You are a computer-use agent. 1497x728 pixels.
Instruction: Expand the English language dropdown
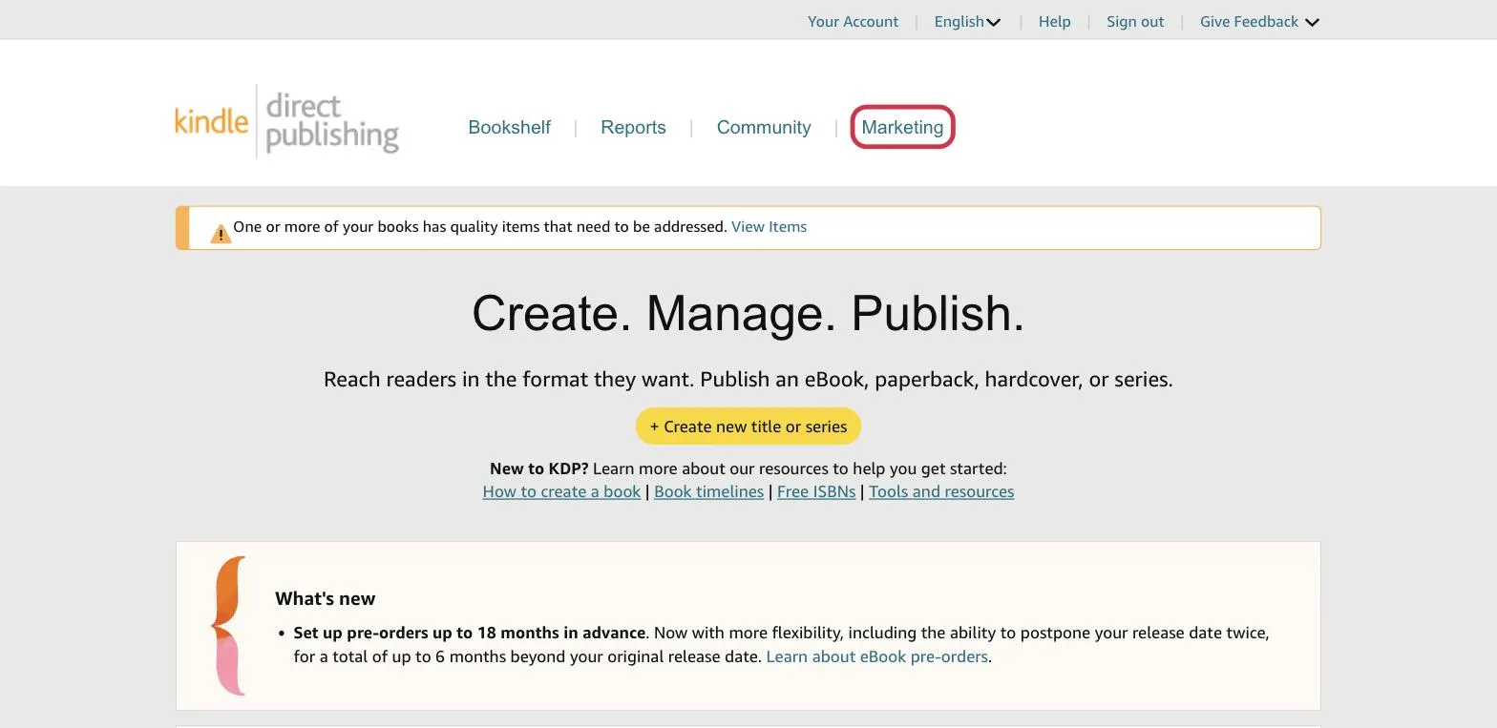pyautogui.click(x=967, y=21)
